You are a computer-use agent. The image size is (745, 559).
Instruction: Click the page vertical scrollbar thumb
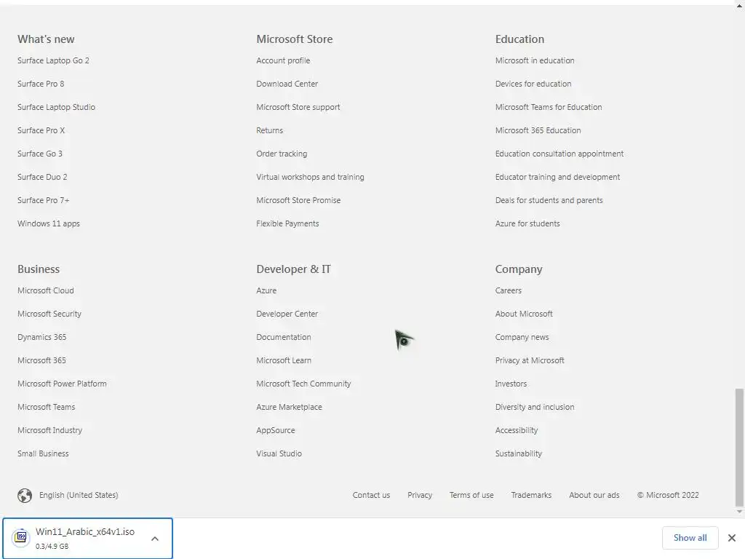click(x=739, y=448)
